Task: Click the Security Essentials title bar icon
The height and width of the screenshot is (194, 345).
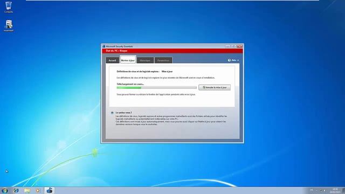Action: (x=104, y=46)
